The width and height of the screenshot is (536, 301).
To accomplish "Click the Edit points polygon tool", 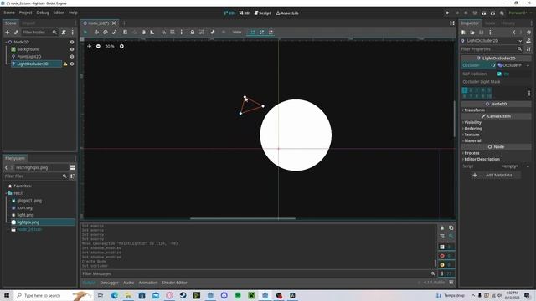I will click(262, 32).
